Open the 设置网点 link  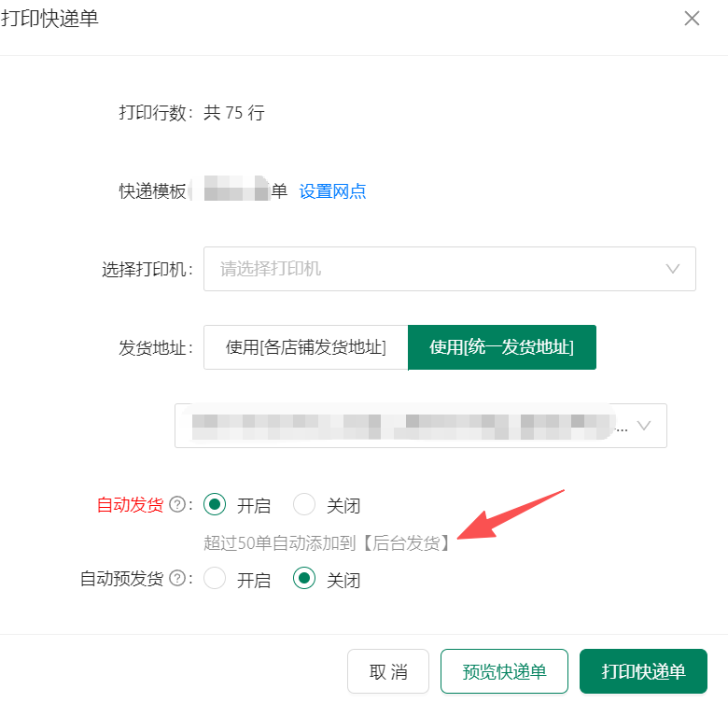(332, 191)
